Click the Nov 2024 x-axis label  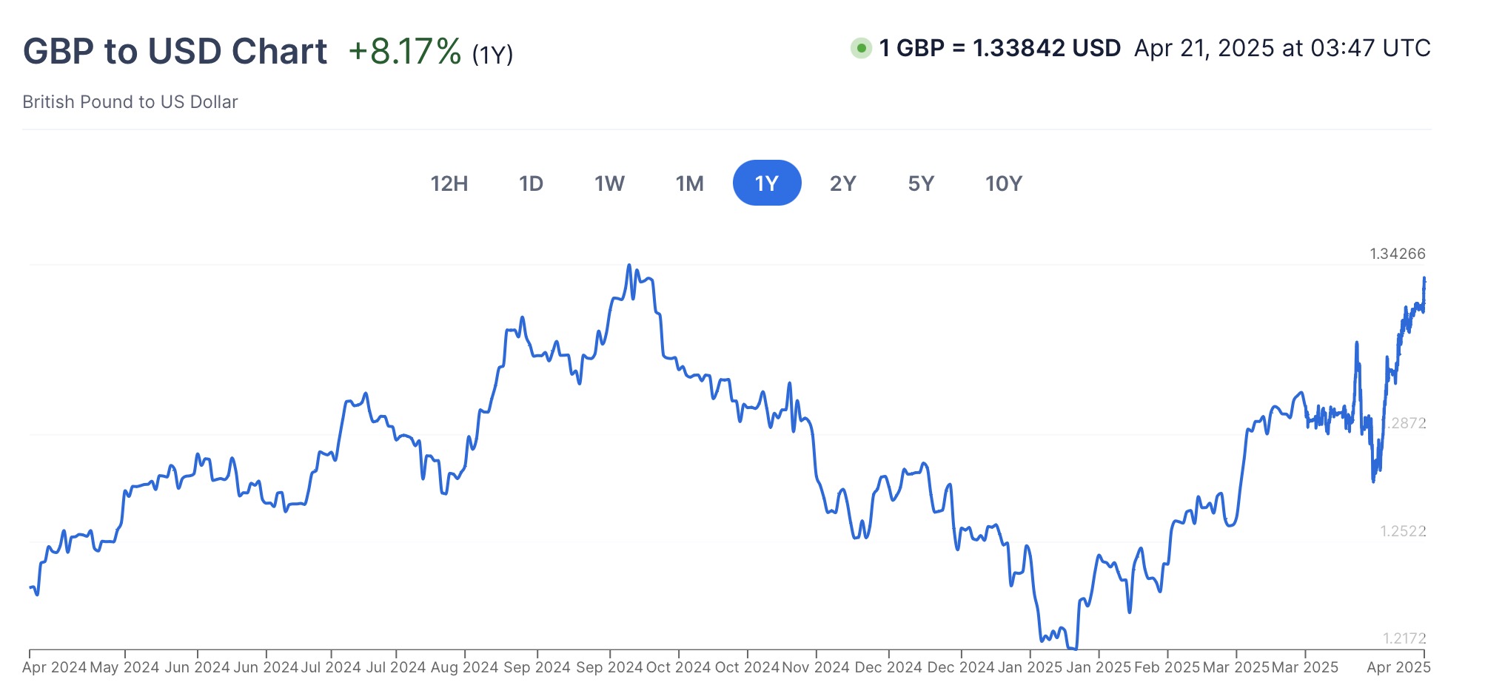816,667
